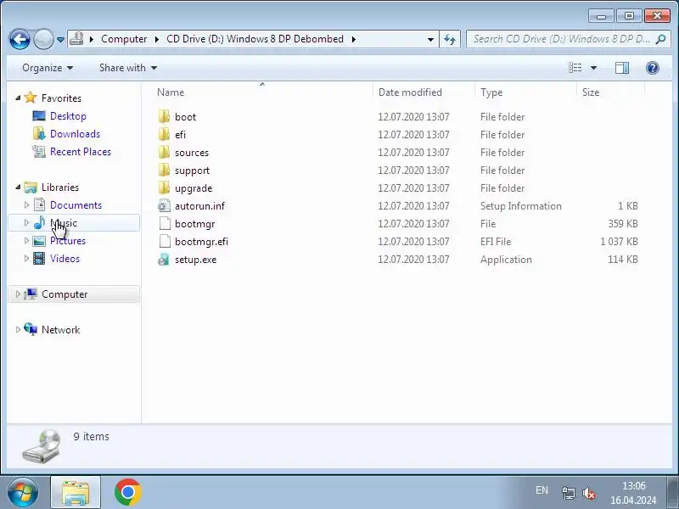This screenshot has width=679, height=509.
Task: Open Desktop in Favorites
Action: pos(68,116)
